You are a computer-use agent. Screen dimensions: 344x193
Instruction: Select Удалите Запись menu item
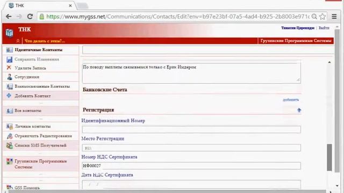coord(30,68)
